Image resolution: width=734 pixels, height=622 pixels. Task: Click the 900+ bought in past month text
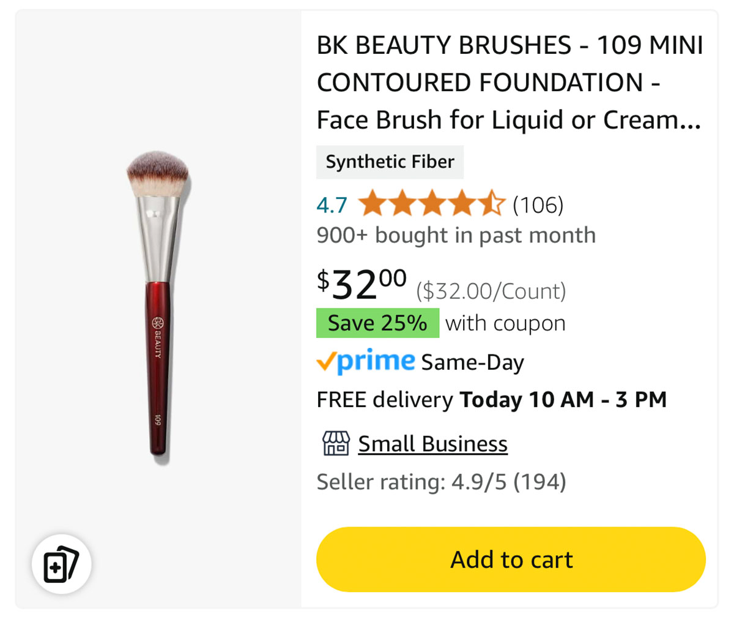point(456,235)
